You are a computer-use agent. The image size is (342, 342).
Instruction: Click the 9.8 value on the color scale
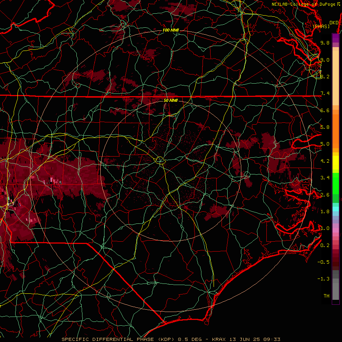point(325,43)
